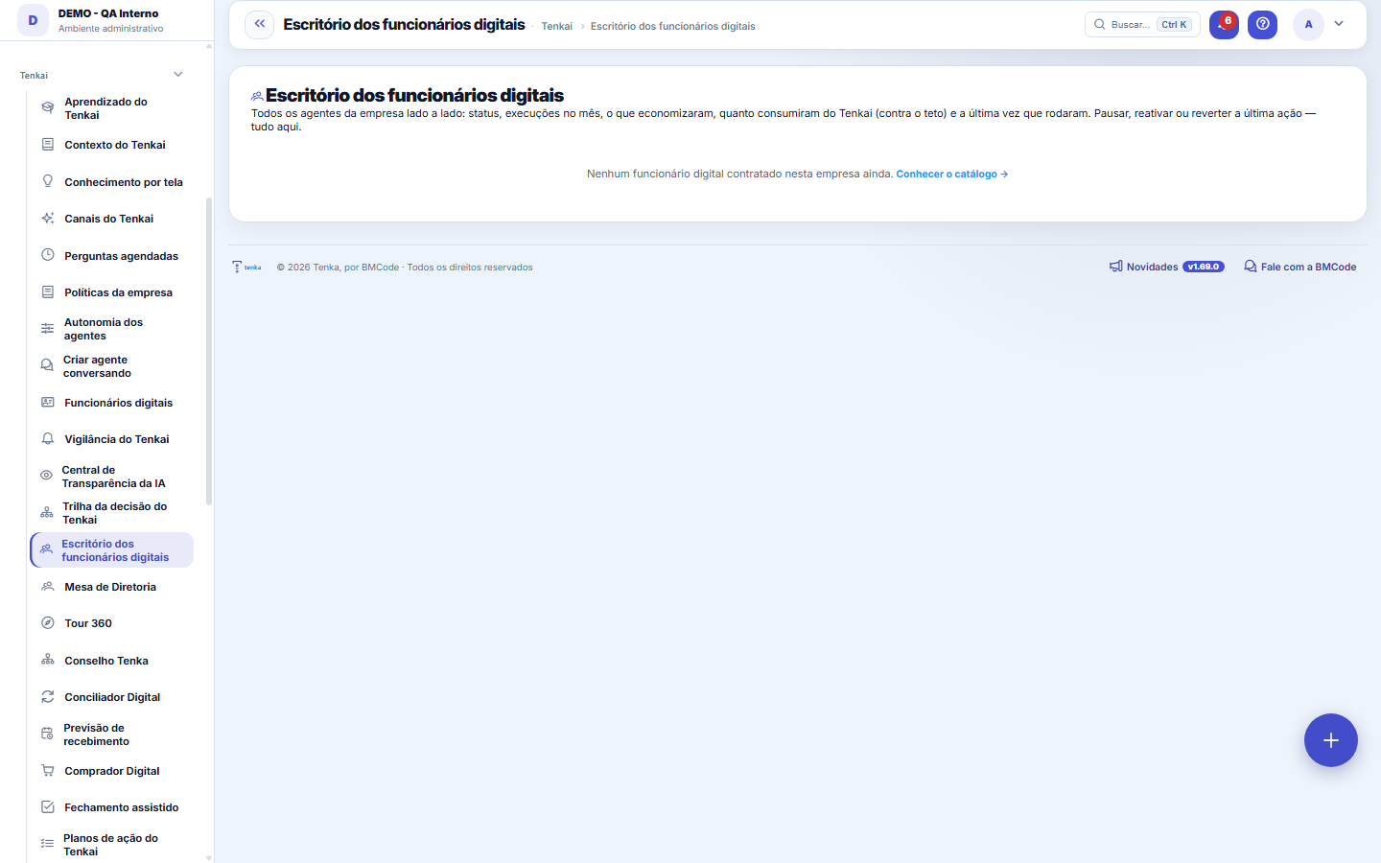The image size is (1381, 863).
Task: Click the lightbulb icon for Conhecimento por tela
Action: click(x=47, y=181)
